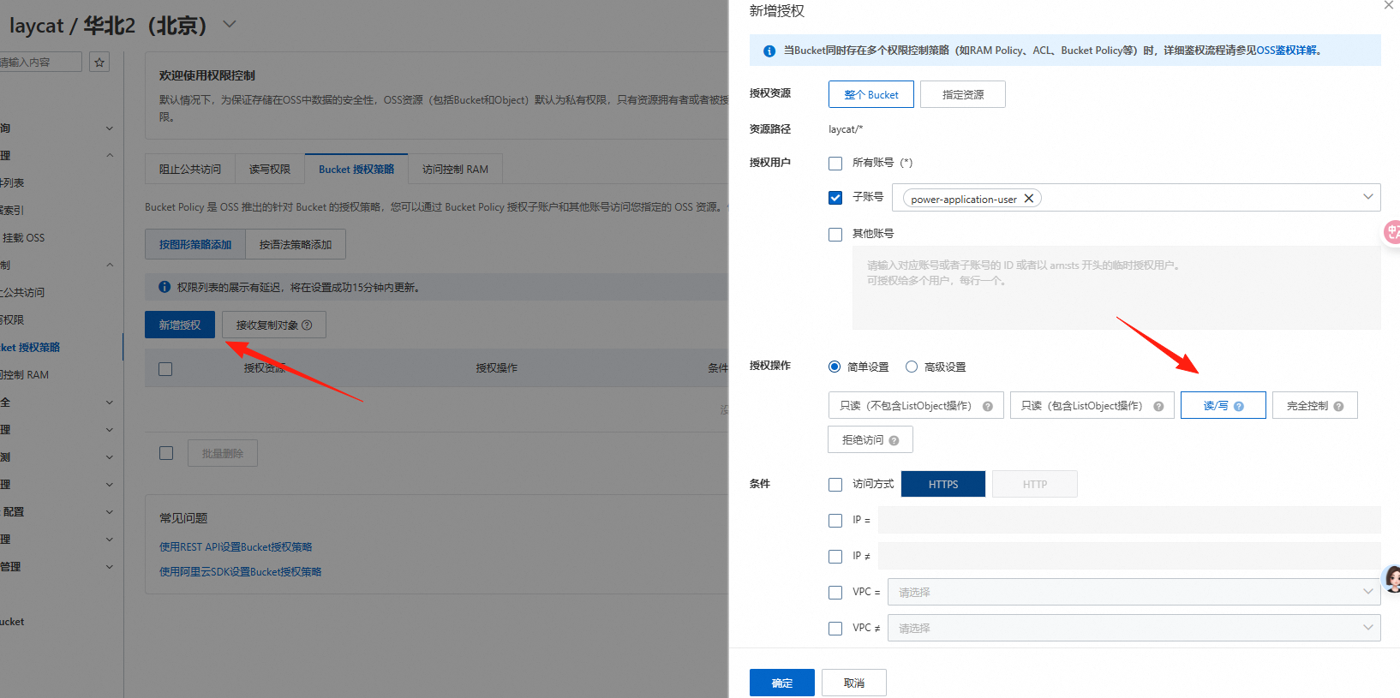Image resolution: width=1400 pixels, height=698 pixels.
Task: Click the favorite star icon beside search box
Action: tap(99, 63)
